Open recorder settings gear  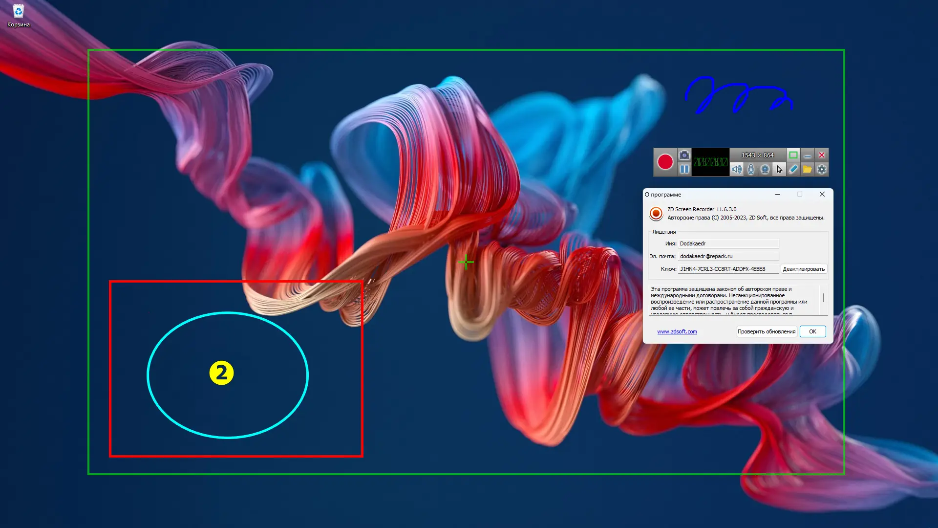(822, 169)
